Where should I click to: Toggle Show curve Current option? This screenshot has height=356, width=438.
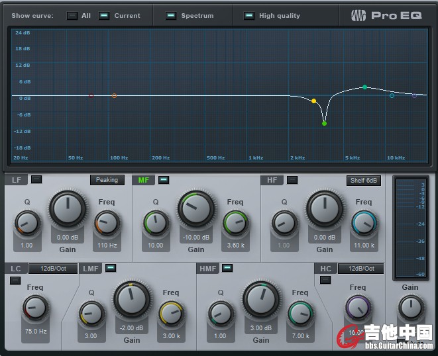tap(104, 16)
